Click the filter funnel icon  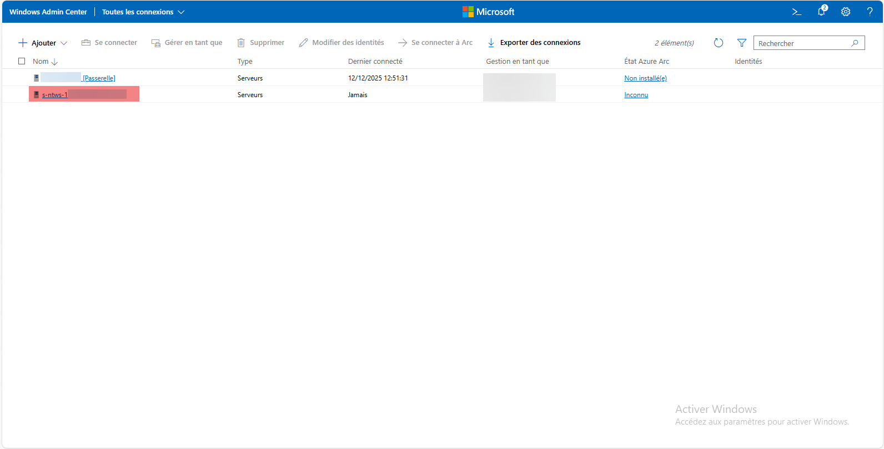(741, 43)
